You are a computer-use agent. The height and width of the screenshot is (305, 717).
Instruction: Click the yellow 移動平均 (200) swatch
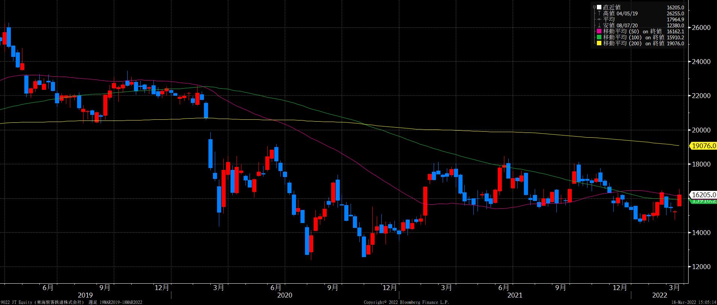point(599,43)
